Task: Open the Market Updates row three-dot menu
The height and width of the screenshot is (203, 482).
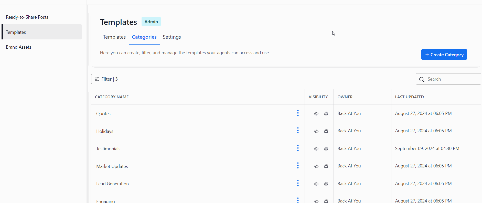Action: coord(298,166)
